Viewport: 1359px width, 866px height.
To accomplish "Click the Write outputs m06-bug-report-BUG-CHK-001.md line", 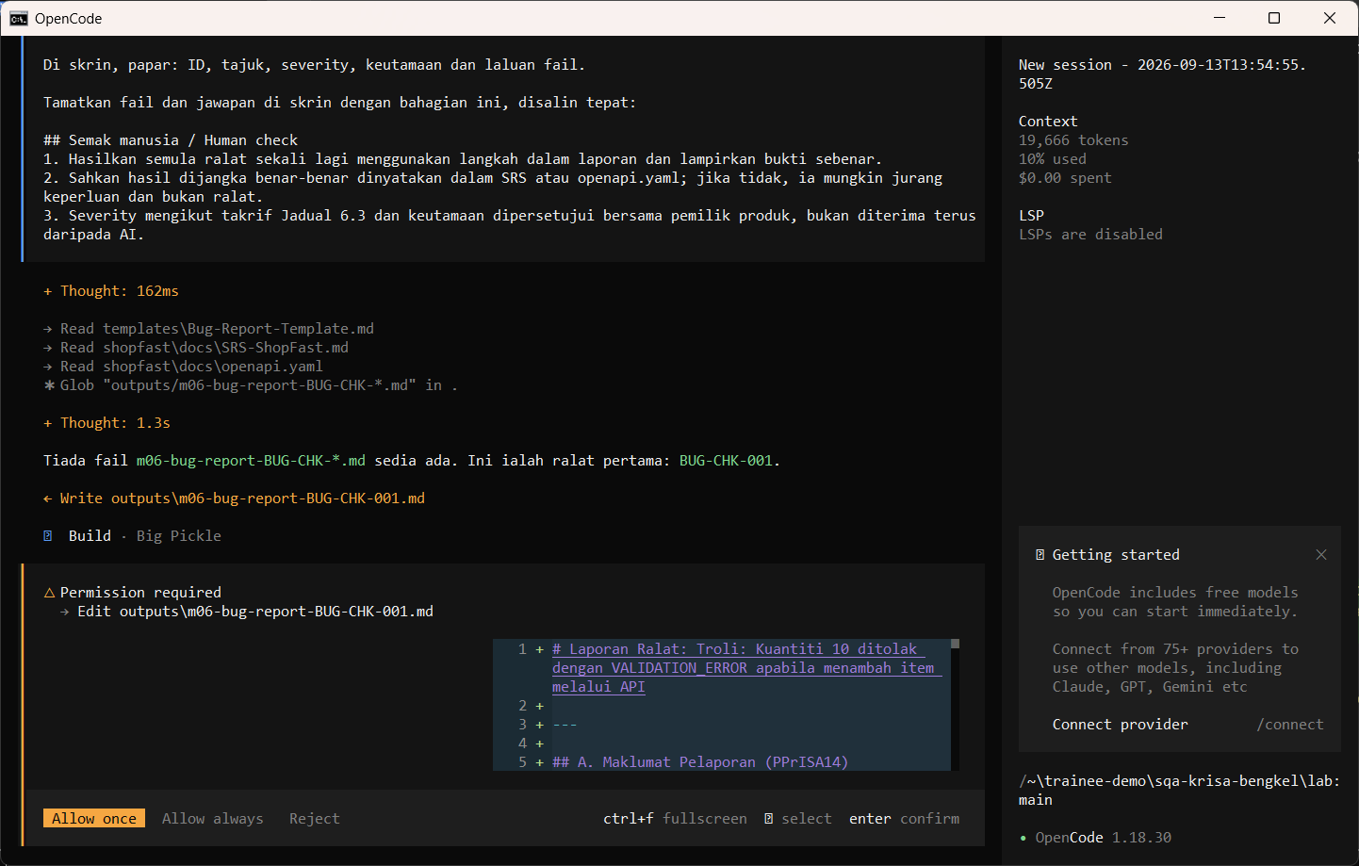I will [x=234, y=498].
